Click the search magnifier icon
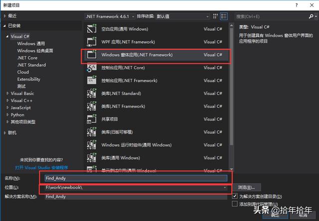The image size is (319, 221). [x=311, y=16]
